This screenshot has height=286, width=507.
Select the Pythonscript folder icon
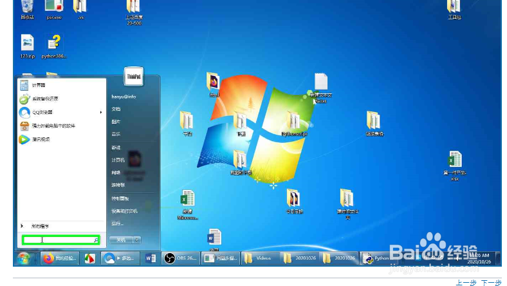click(x=294, y=124)
